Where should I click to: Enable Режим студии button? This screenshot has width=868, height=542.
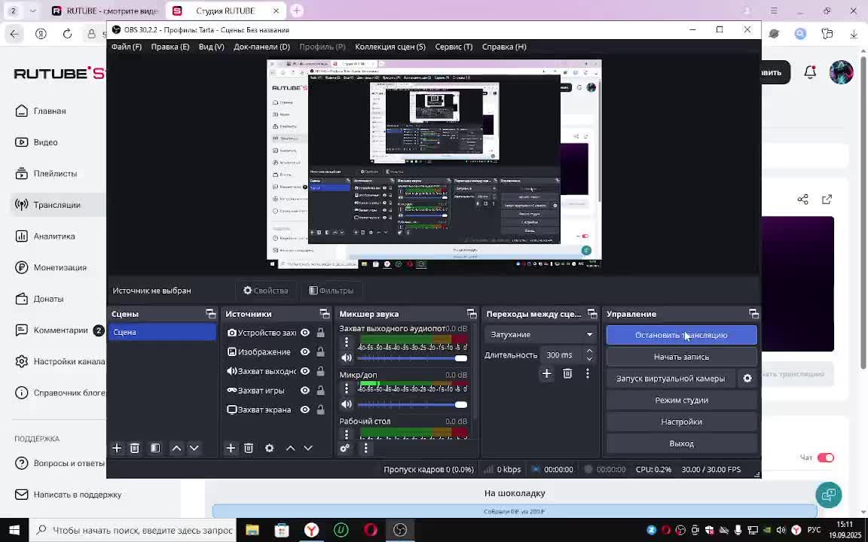(x=681, y=400)
